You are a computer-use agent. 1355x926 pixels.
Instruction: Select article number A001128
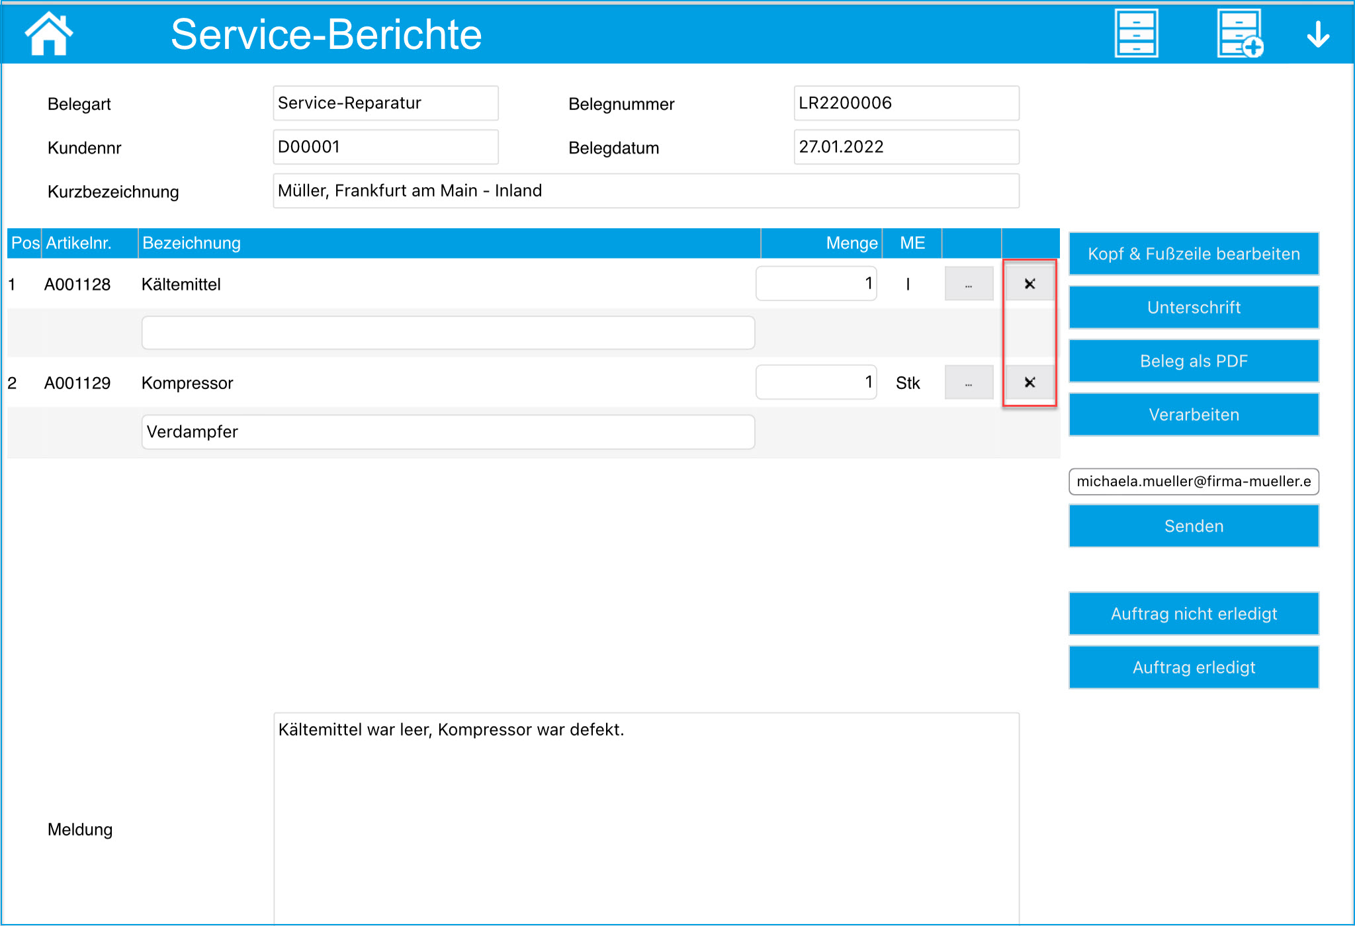[77, 284]
